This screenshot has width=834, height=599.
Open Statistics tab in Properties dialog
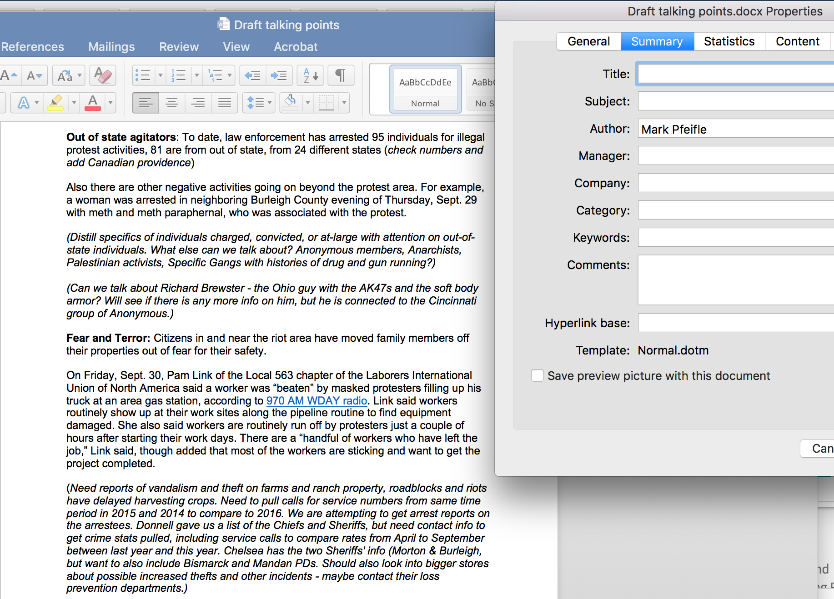[x=729, y=41]
